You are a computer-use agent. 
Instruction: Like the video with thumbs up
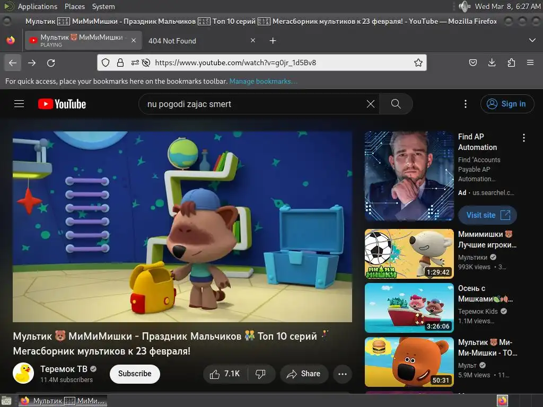(x=225, y=374)
